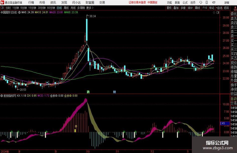This screenshot has width=237, height=153.
Task: Click the 30.34 high price label
Action: [93, 16]
